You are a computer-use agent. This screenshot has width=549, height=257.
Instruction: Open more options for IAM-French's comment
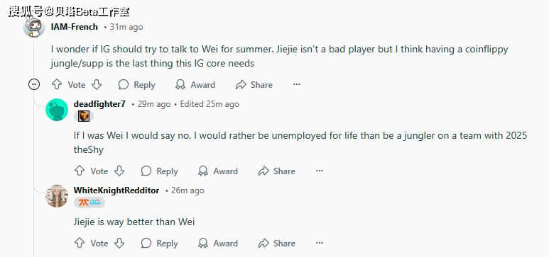pyautogui.click(x=297, y=84)
